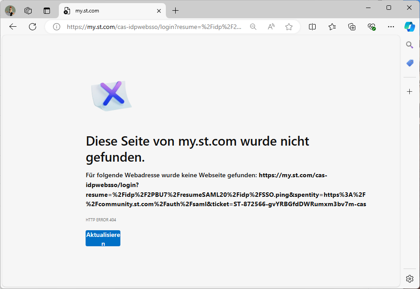Screen dimensions: 420x289
Task: Open the Shopping tag sidebar icon
Action: coord(410,63)
